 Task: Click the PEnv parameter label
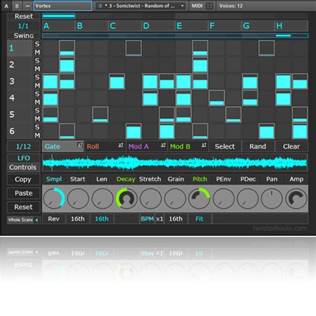click(x=223, y=179)
